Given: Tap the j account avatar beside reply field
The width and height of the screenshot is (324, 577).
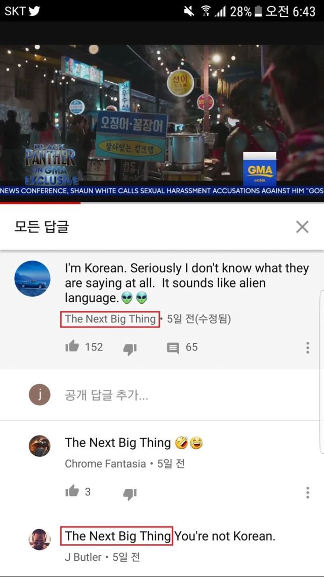Looking at the screenshot, I should coord(39,394).
